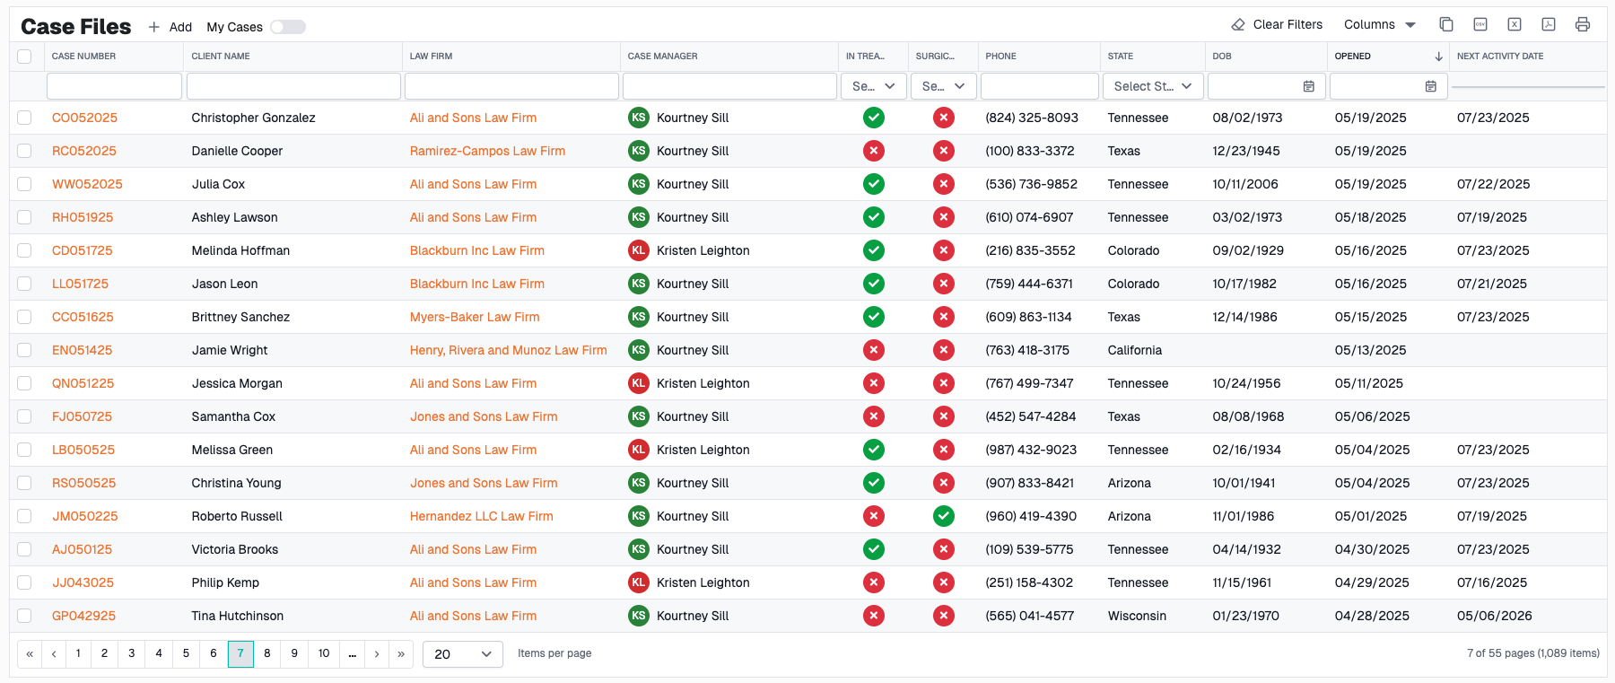Click the Next Activity Date filter slider
Image resolution: width=1615 pixels, height=683 pixels.
1527,87
